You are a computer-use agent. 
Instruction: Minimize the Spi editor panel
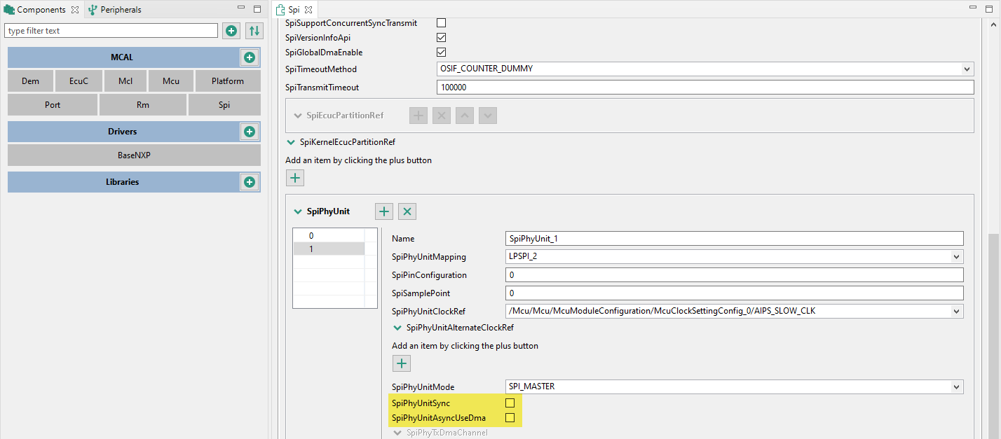pos(974,7)
